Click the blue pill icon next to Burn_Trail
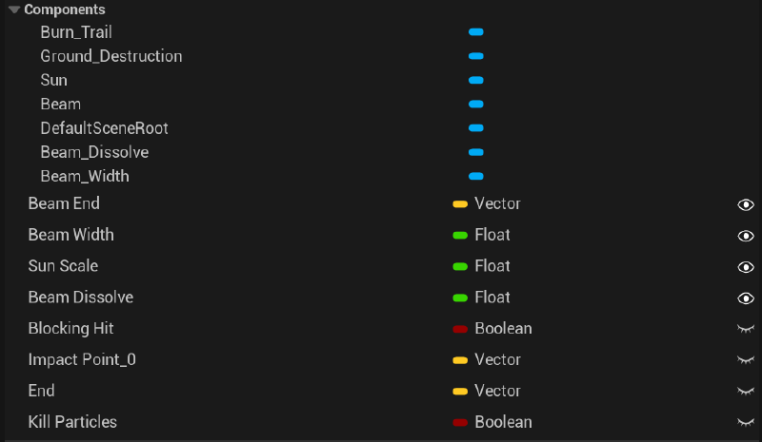Image resolution: width=762 pixels, height=442 pixels. pyautogui.click(x=476, y=32)
